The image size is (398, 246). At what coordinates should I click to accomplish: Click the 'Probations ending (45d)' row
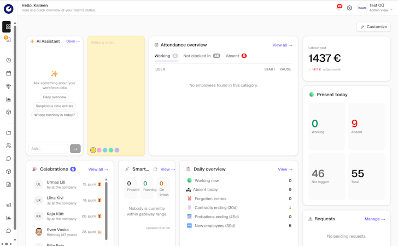coord(239,216)
